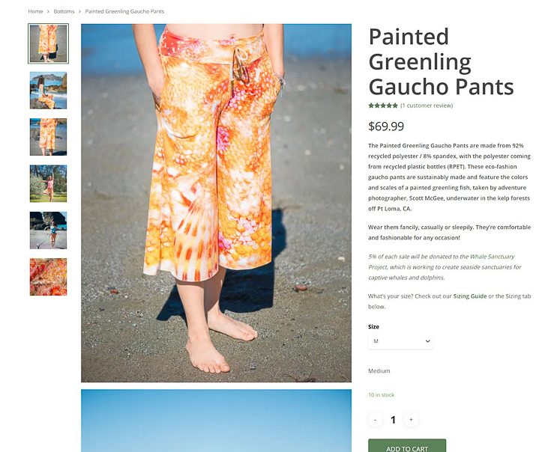The height and width of the screenshot is (452, 560).
Task: Click the plus quantity button
Action: [411, 420]
